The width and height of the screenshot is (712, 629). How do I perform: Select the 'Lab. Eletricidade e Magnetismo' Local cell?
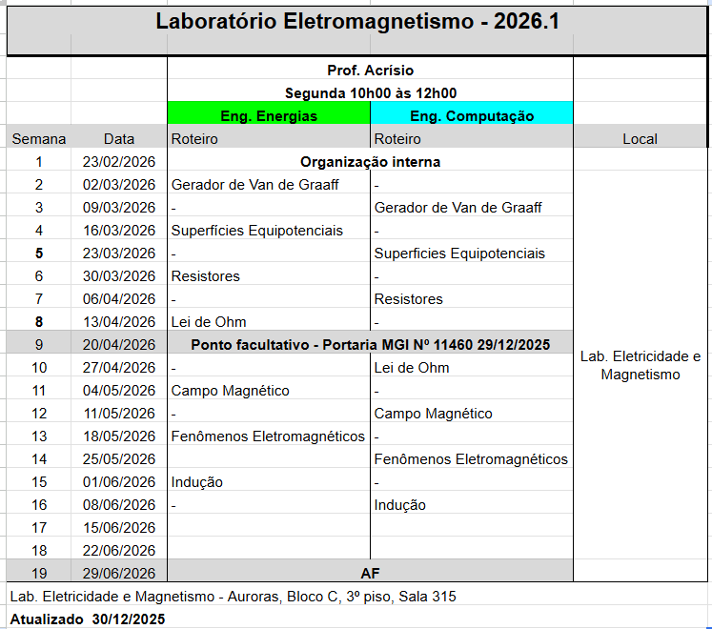(640, 365)
